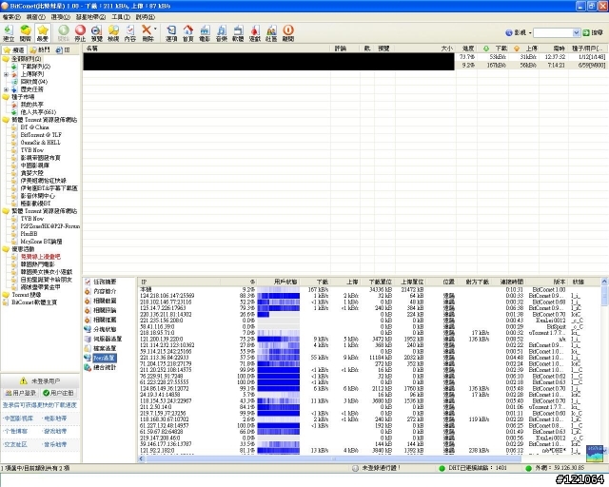
Task: Select the P2PZone HK P2P-Forum entry
Action: (x=50, y=226)
